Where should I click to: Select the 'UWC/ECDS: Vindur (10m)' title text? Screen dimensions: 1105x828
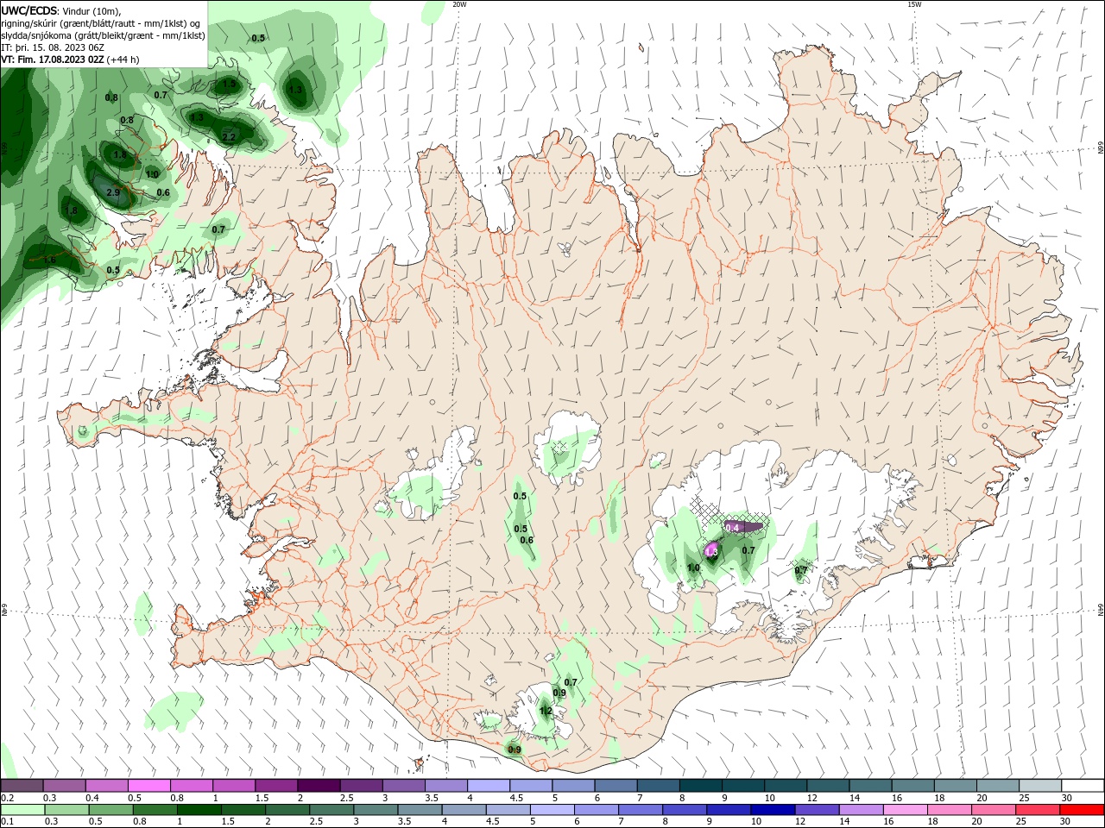click(x=61, y=11)
